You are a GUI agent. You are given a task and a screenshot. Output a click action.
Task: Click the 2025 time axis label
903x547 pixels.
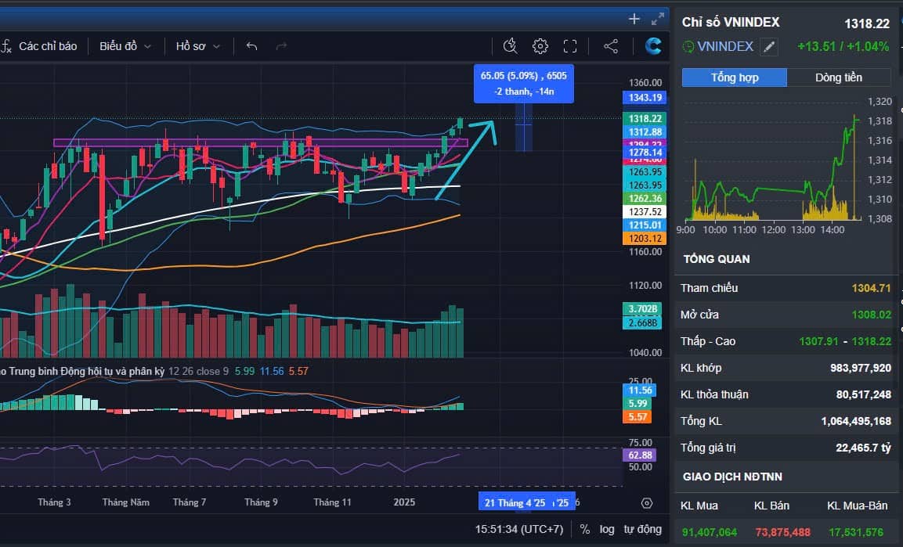[404, 502]
